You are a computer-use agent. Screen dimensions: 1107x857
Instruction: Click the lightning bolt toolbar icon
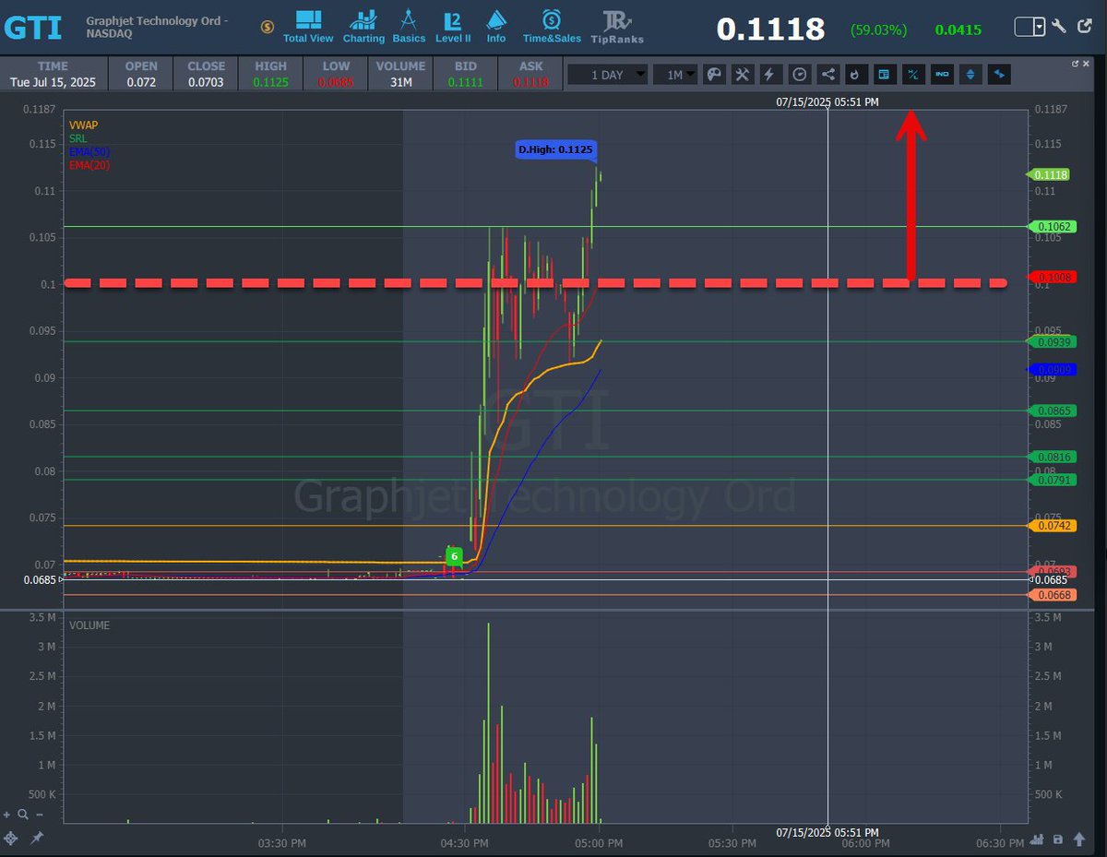point(770,75)
